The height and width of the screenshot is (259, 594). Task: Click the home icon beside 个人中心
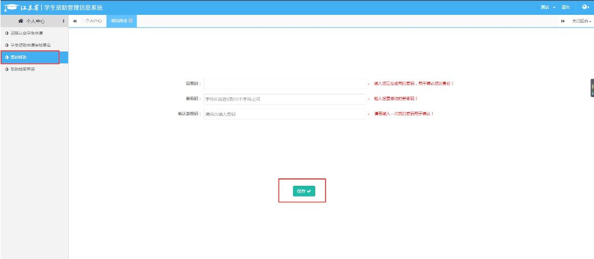[21, 21]
